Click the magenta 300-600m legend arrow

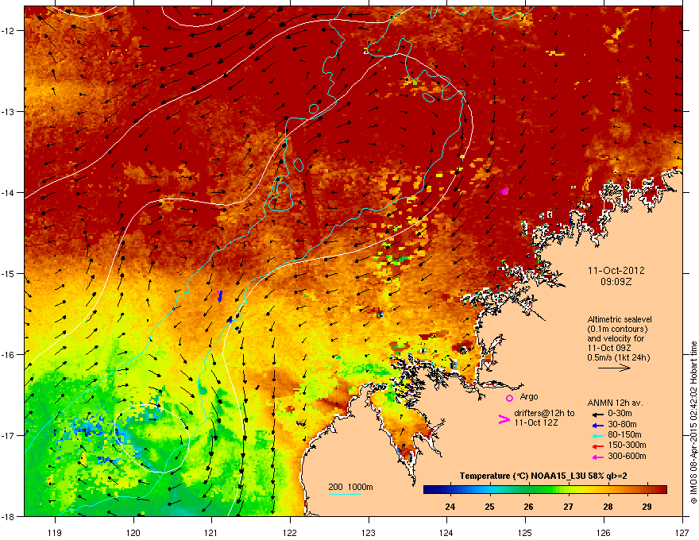click(x=598, y=457)
